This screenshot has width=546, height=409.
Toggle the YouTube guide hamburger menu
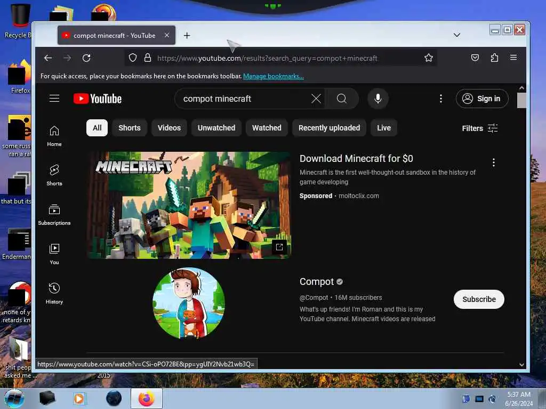coord(54,99)
